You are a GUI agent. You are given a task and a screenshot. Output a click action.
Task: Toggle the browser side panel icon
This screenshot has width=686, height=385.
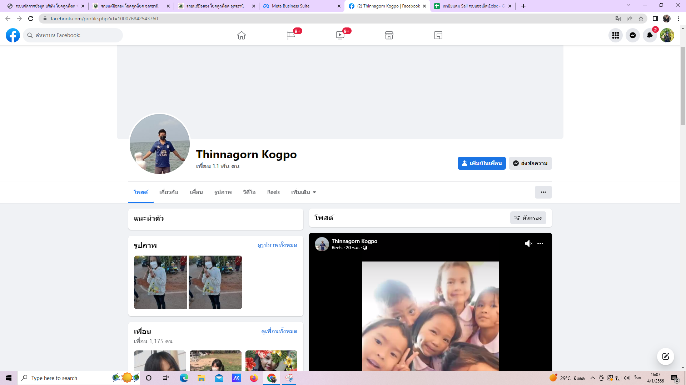[x=655, y=19]
